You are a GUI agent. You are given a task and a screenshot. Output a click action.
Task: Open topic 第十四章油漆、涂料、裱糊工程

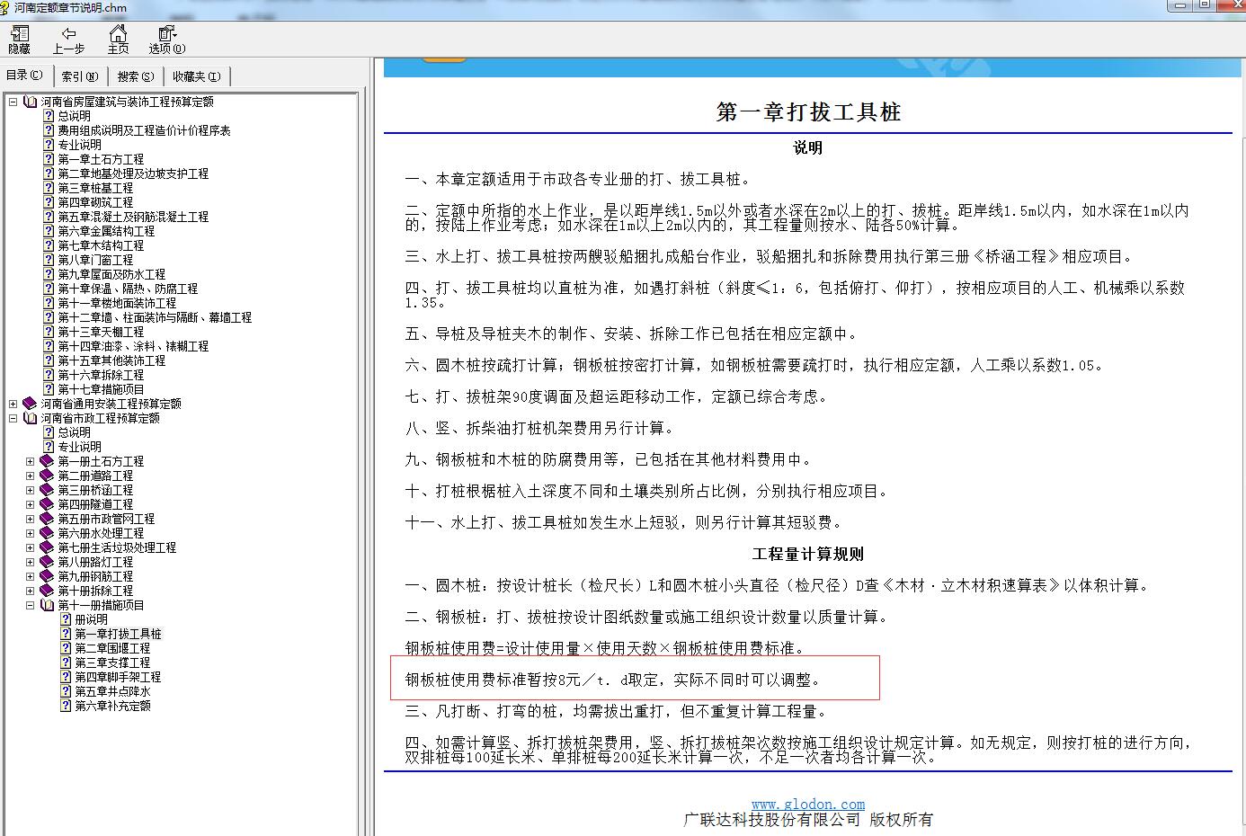(133, 346)
